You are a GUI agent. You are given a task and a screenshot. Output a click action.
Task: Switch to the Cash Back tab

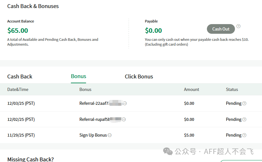[20, 76]
